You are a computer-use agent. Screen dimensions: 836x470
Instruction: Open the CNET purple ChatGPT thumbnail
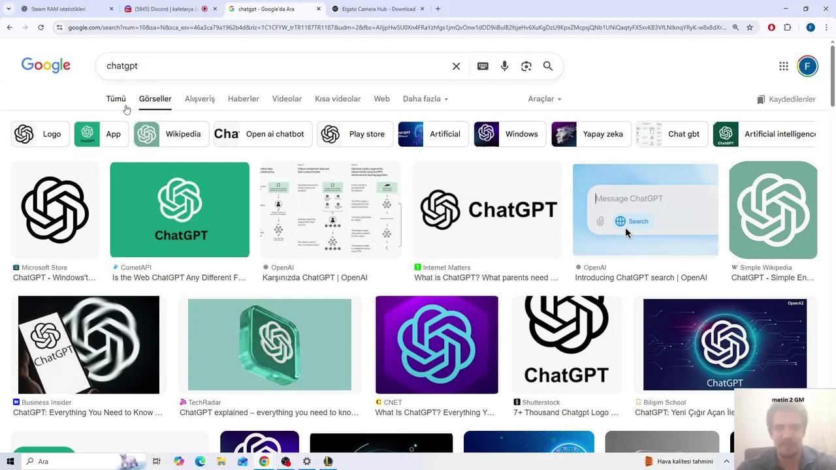pos(436,345)
